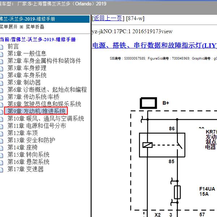Click the page icon beside 前言
The height and width of the screenshot is (217, 217).
tap(1, 47)
